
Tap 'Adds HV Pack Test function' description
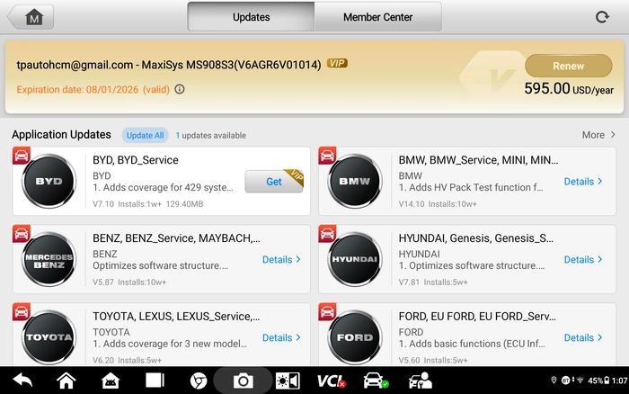471,188
